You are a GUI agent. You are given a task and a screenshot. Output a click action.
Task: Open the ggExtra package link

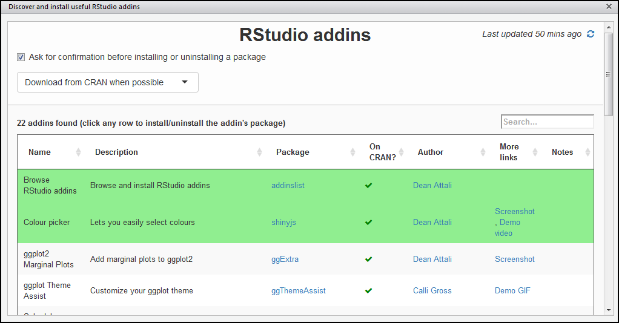[285, 259]
